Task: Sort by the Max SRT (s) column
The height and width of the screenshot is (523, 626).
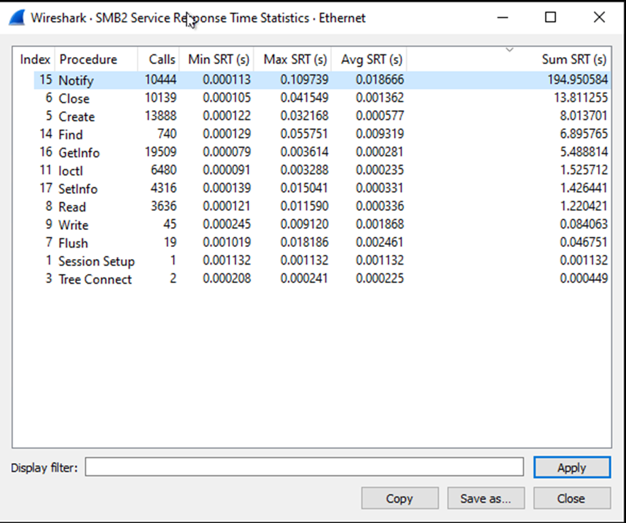Action: click(x=293, y=59)
